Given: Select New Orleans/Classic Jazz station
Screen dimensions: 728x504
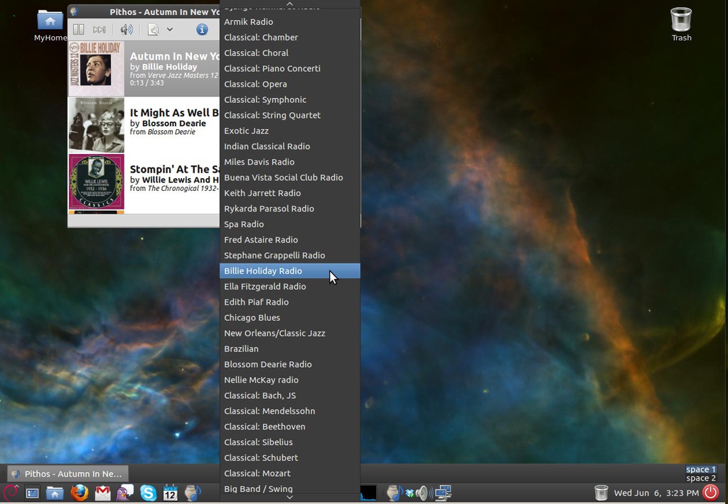Looking at the screenshot, I should tap(290, 334).
